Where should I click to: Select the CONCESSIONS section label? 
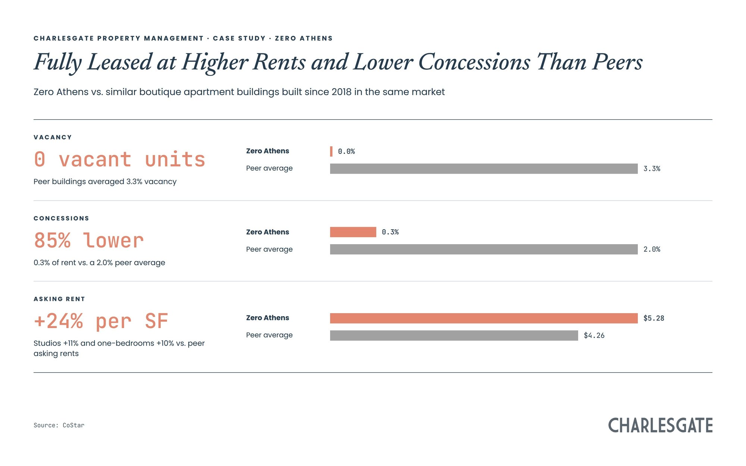click(x=62, y=218)
